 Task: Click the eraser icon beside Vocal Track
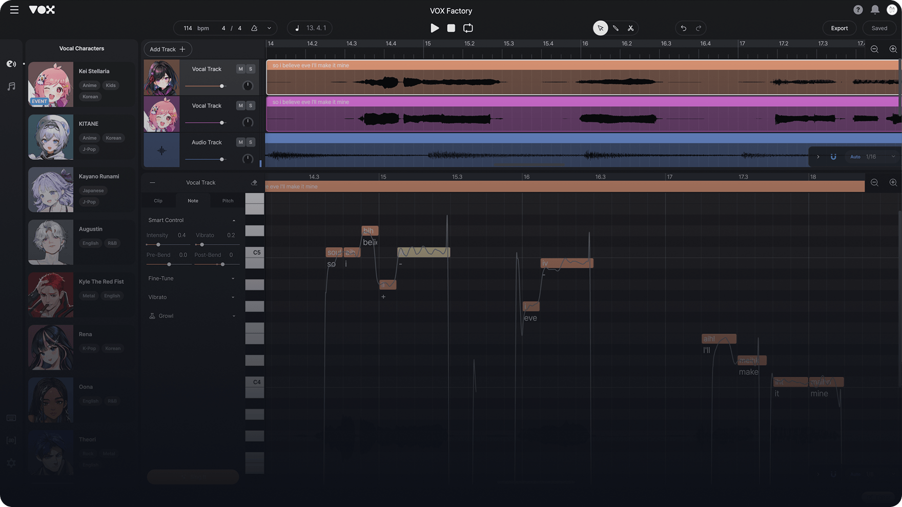click(254, 182)
